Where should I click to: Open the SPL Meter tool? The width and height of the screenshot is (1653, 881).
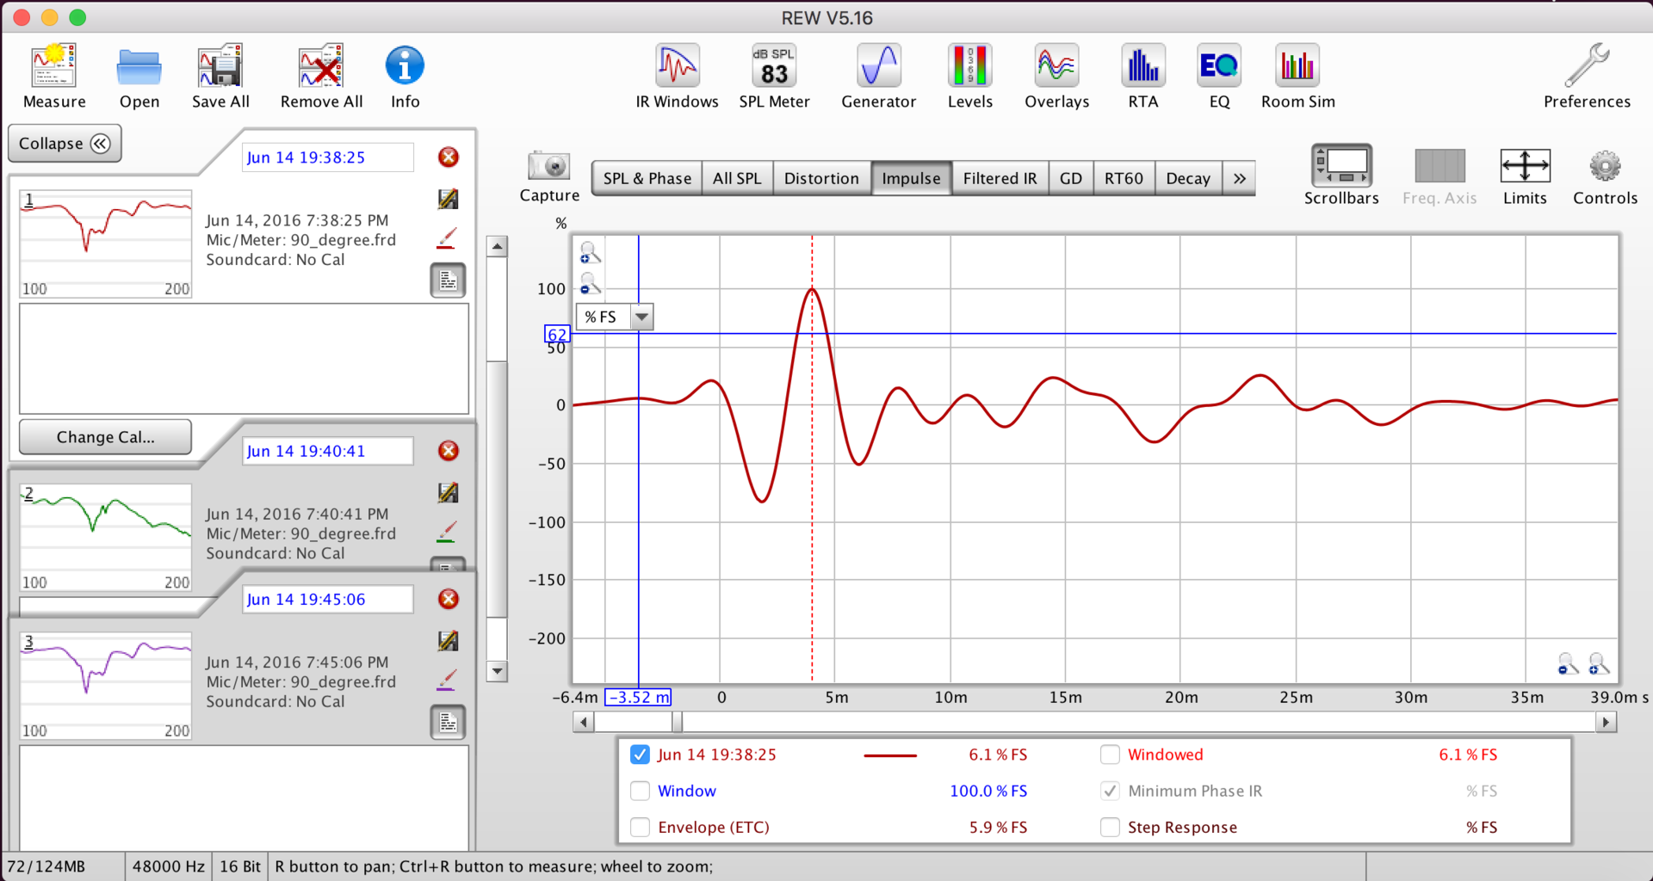coord(774,77)
